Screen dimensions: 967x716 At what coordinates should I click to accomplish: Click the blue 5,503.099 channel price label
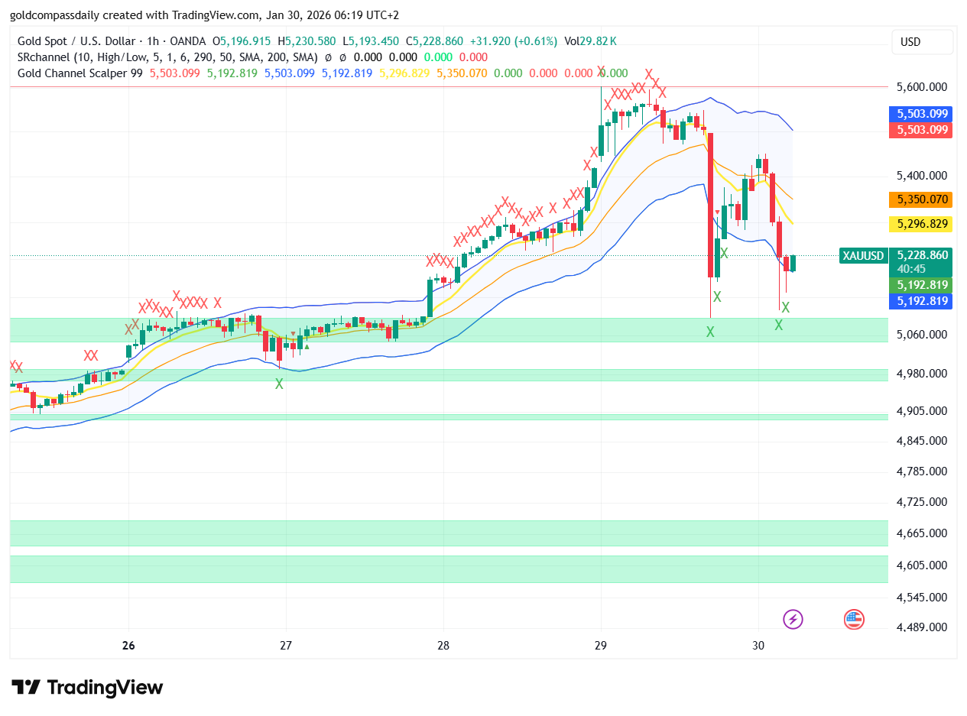click(x=921, y=113)
